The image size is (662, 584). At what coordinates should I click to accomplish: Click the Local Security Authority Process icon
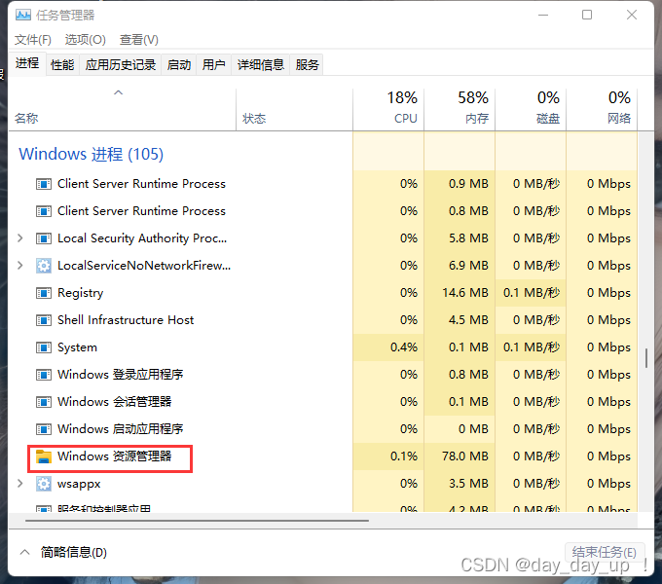pos(44,238)
